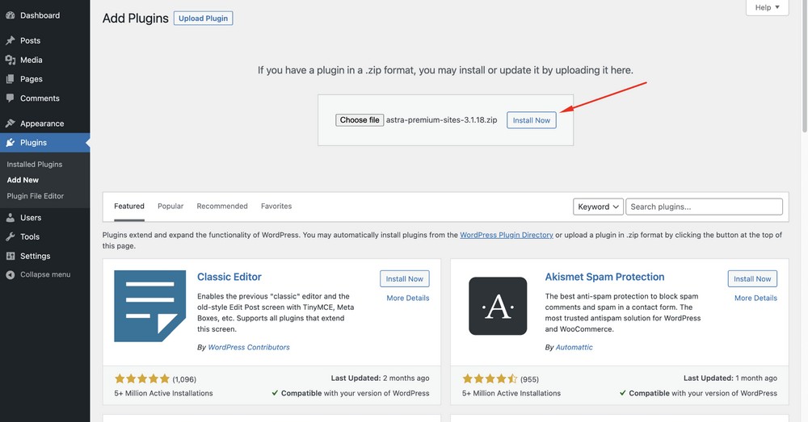Click Akismet star rating
This screenshot has height=422, width=808.
point(490,378)
